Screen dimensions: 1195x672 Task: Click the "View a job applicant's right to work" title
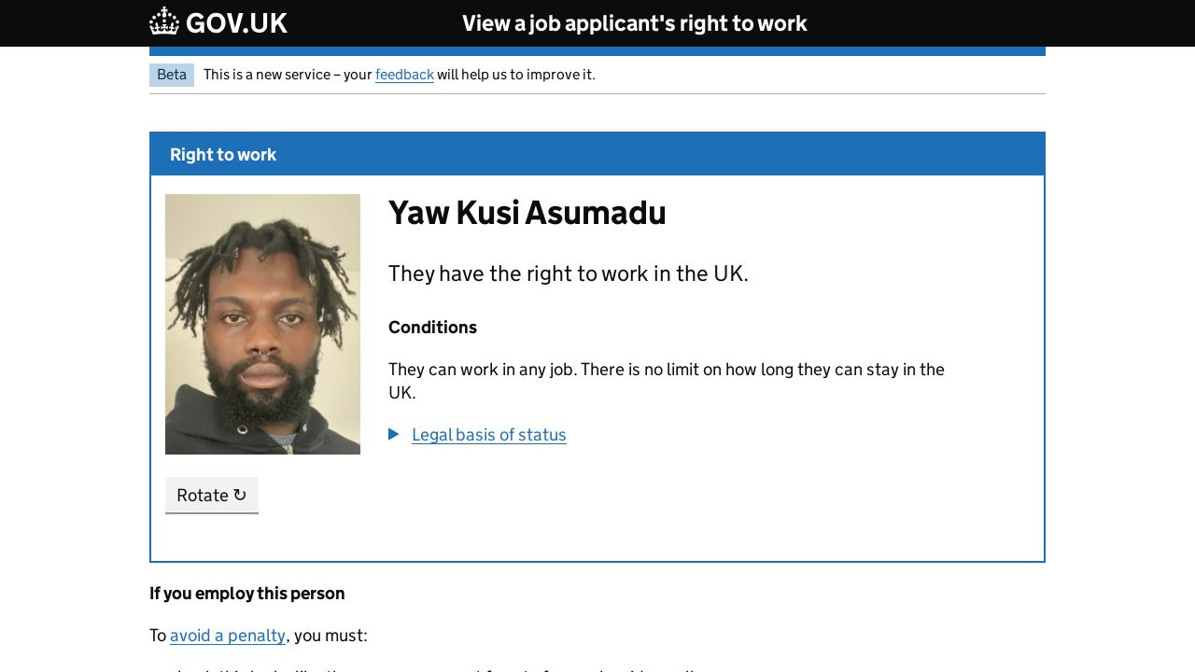coord(635,23)
